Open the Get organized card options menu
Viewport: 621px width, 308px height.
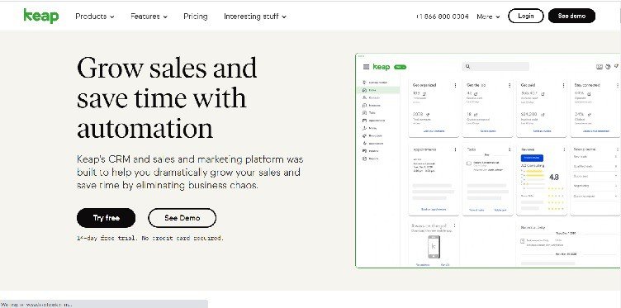coord(455,85)
